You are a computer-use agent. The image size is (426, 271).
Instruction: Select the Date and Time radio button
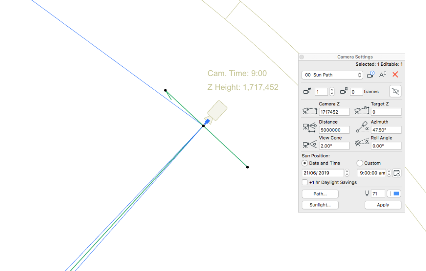[305, 163]
